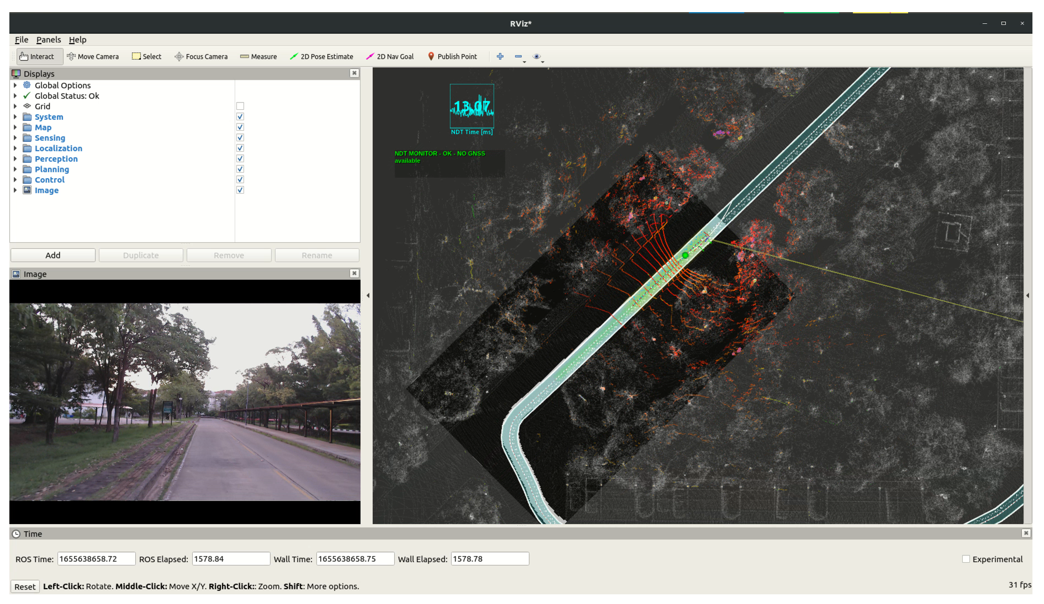Click the ROS Time input field
The width and height of the screenshot is (1044, 604).
(x=96, y=559)
